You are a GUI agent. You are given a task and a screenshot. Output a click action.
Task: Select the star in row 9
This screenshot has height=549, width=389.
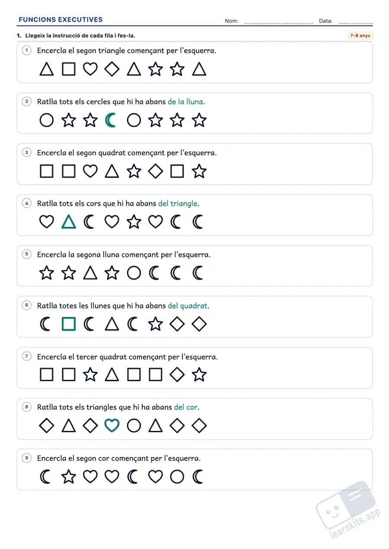68,477
